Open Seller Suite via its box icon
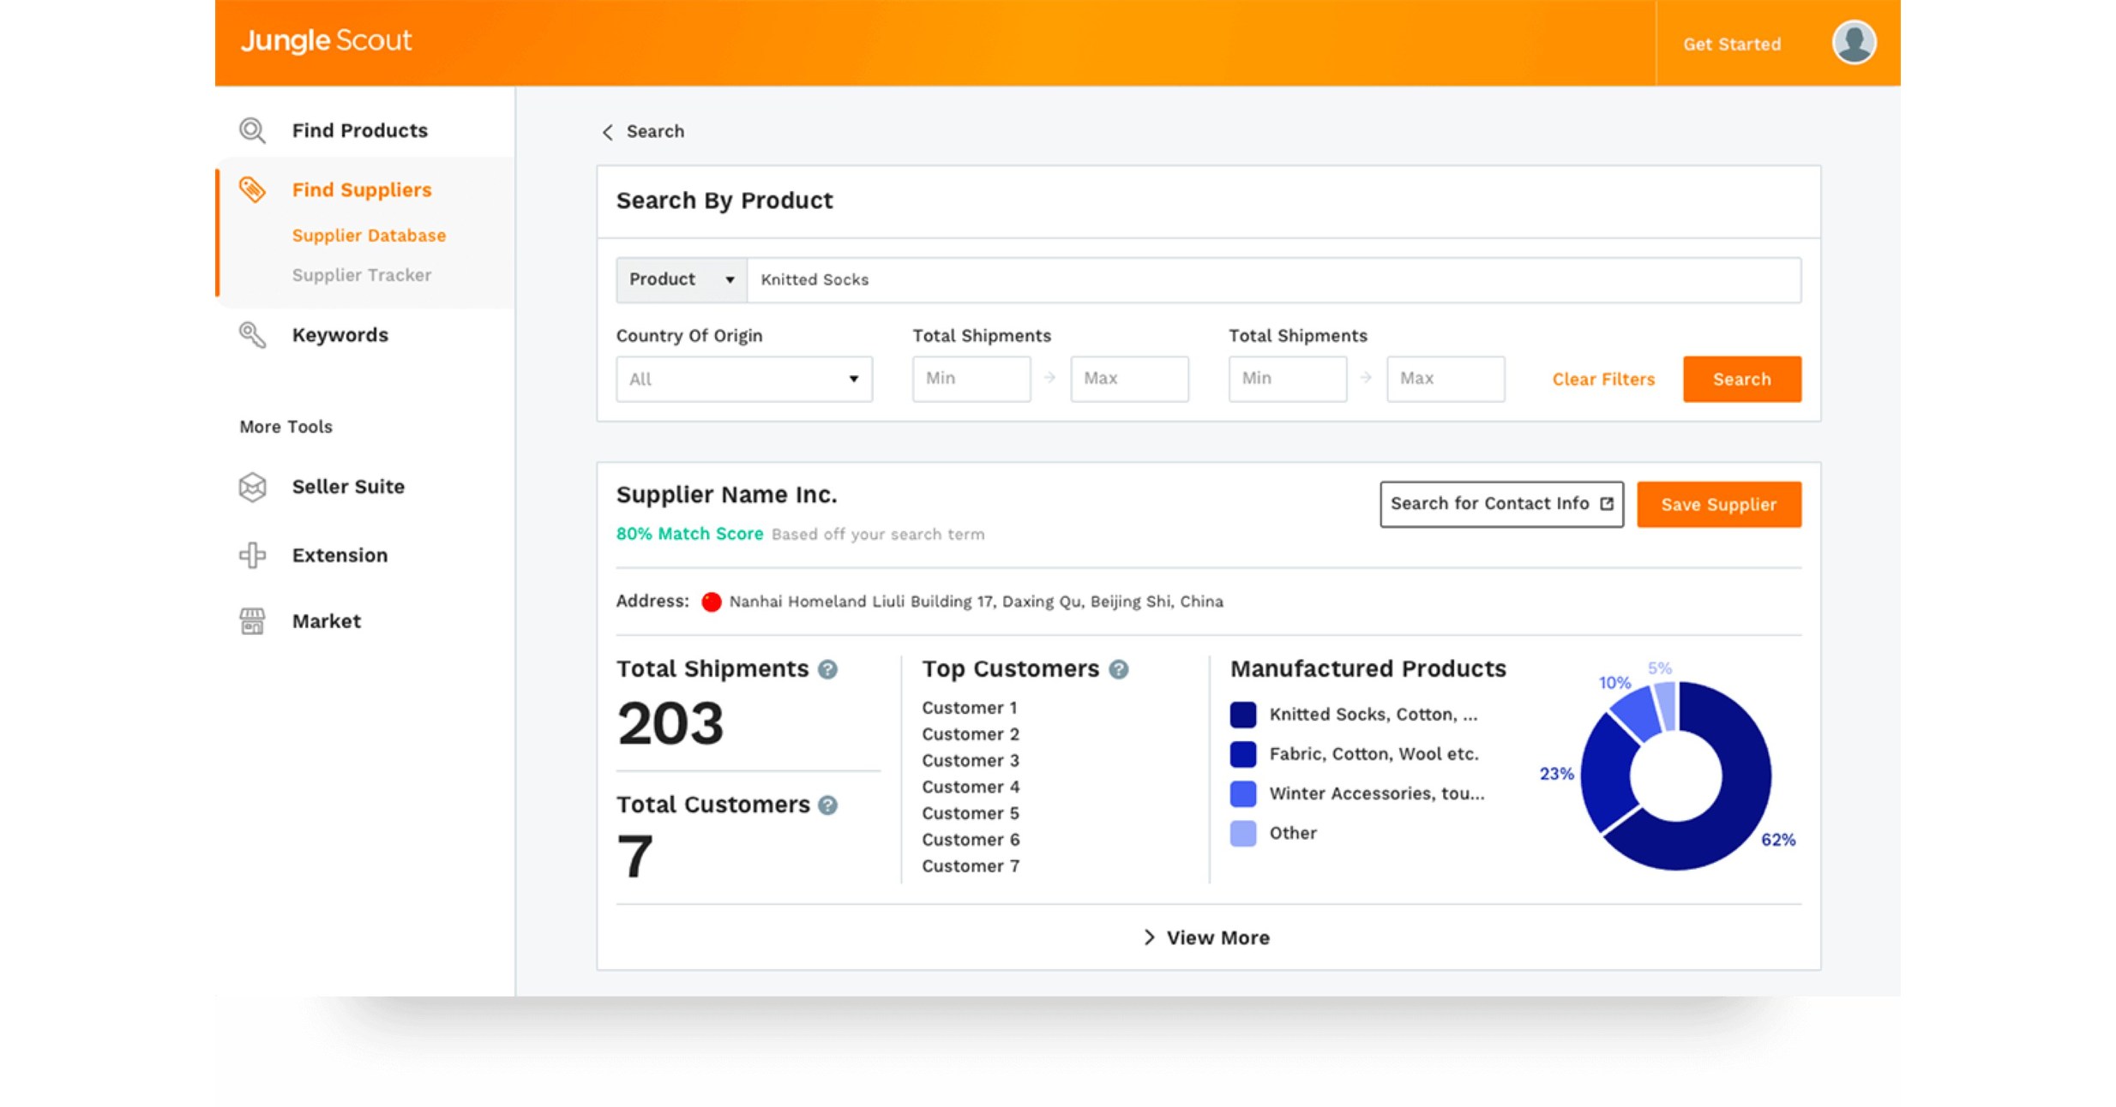The height and width of the screenshot is (1107, 2116). click(252, 487)
